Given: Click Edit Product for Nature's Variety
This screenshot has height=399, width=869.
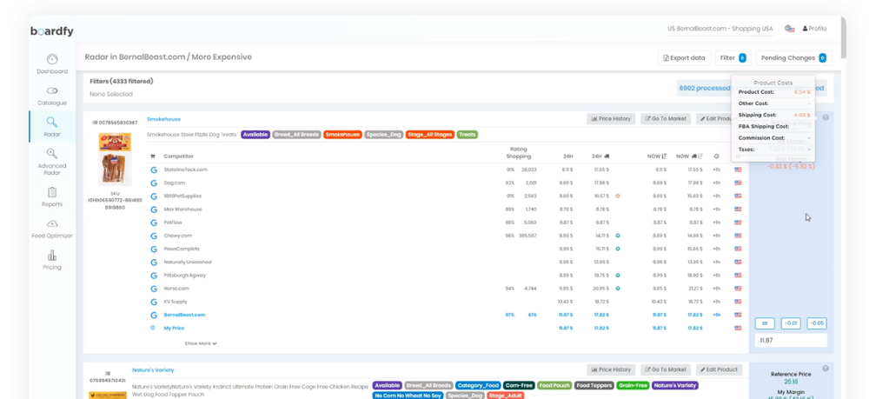Looking at the screenshot, I should 719,369.
